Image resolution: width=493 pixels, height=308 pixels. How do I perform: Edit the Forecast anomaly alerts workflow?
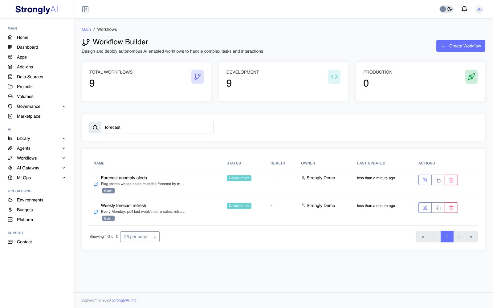[x=425, y=180]
